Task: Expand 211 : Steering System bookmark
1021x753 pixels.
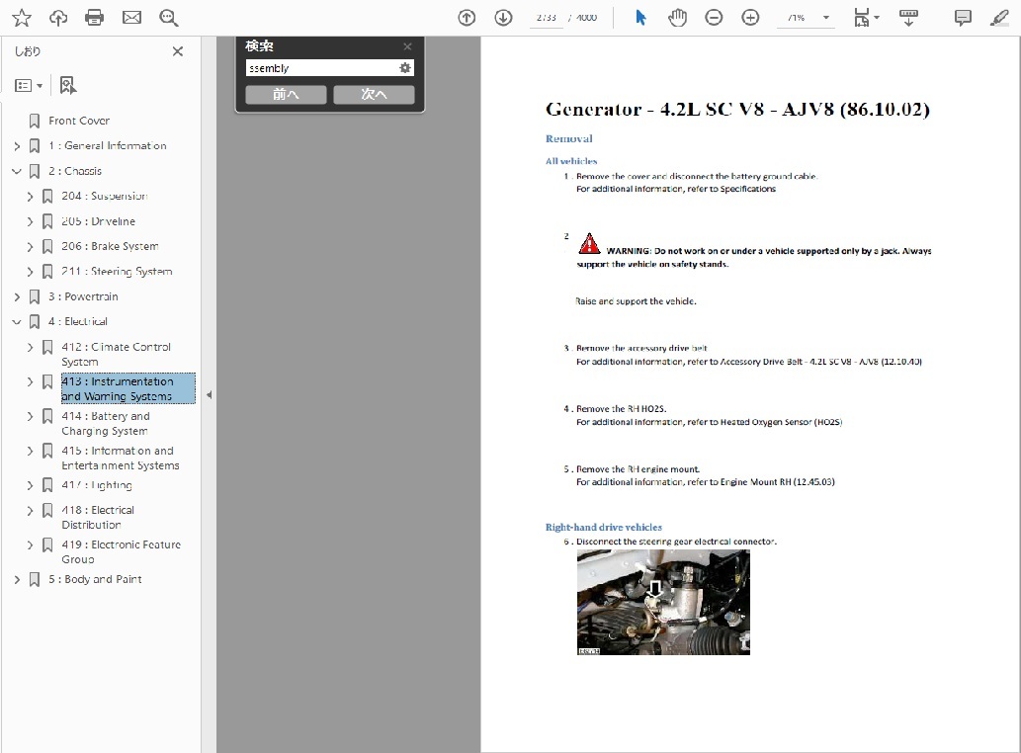Action: [x=30, y=272]
